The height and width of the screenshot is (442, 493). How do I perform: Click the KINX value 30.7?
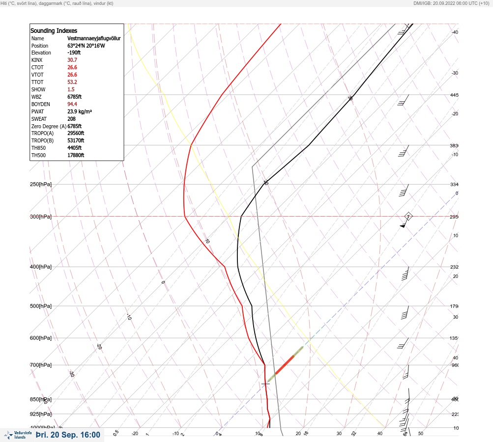pyautogui.click(x=72, y=60)
